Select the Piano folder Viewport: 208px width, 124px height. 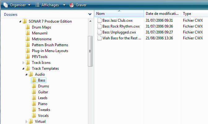[43, 104]
